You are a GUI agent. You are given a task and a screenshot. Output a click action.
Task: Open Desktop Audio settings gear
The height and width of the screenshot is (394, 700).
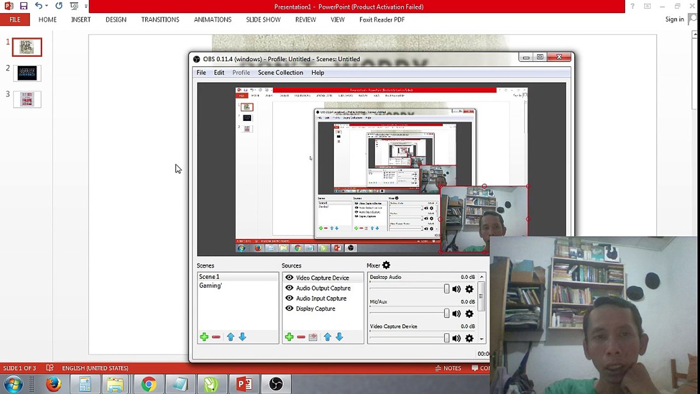click(469, 289)
